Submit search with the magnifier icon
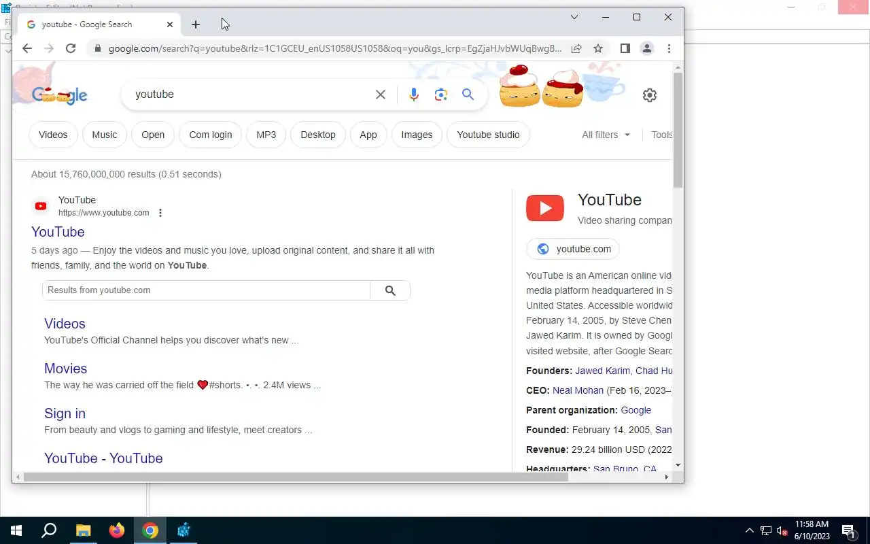This screenshot has height=544, width=870. [x=468, y=95]
